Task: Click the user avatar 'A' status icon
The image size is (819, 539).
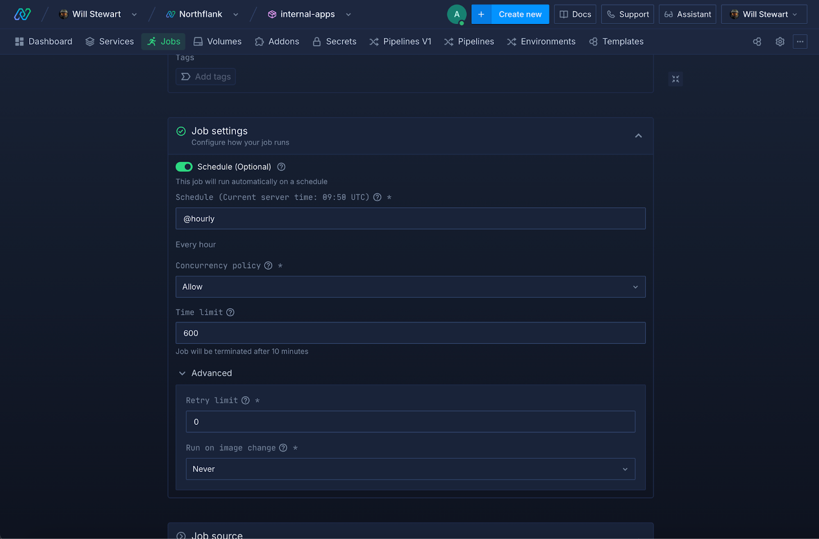Action: (456, 14)
